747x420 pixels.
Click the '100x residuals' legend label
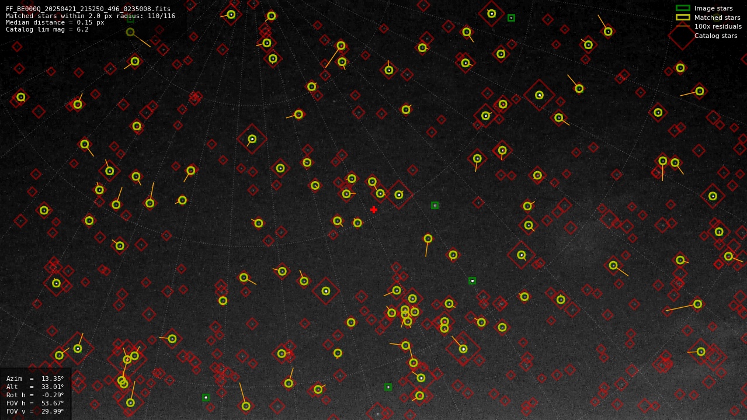pos(718,27)
